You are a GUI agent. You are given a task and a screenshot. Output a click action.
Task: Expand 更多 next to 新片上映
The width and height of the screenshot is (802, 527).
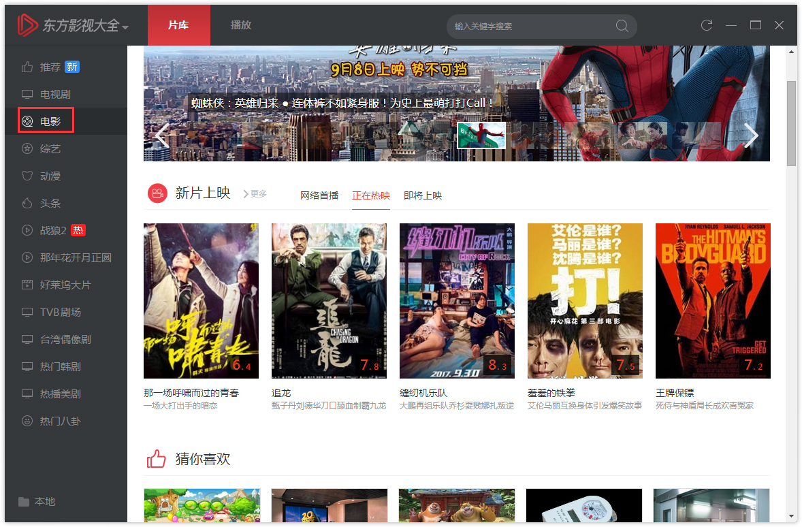[x=255, y=194]
